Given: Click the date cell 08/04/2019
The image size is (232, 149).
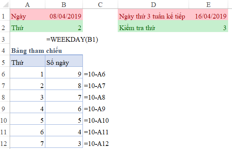Looking at the screenshot, I should [x=64, y=16].
